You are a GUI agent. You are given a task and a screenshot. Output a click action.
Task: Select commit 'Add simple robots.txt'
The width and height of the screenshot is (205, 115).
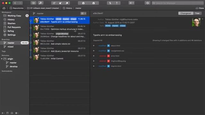tap(60, 42)
